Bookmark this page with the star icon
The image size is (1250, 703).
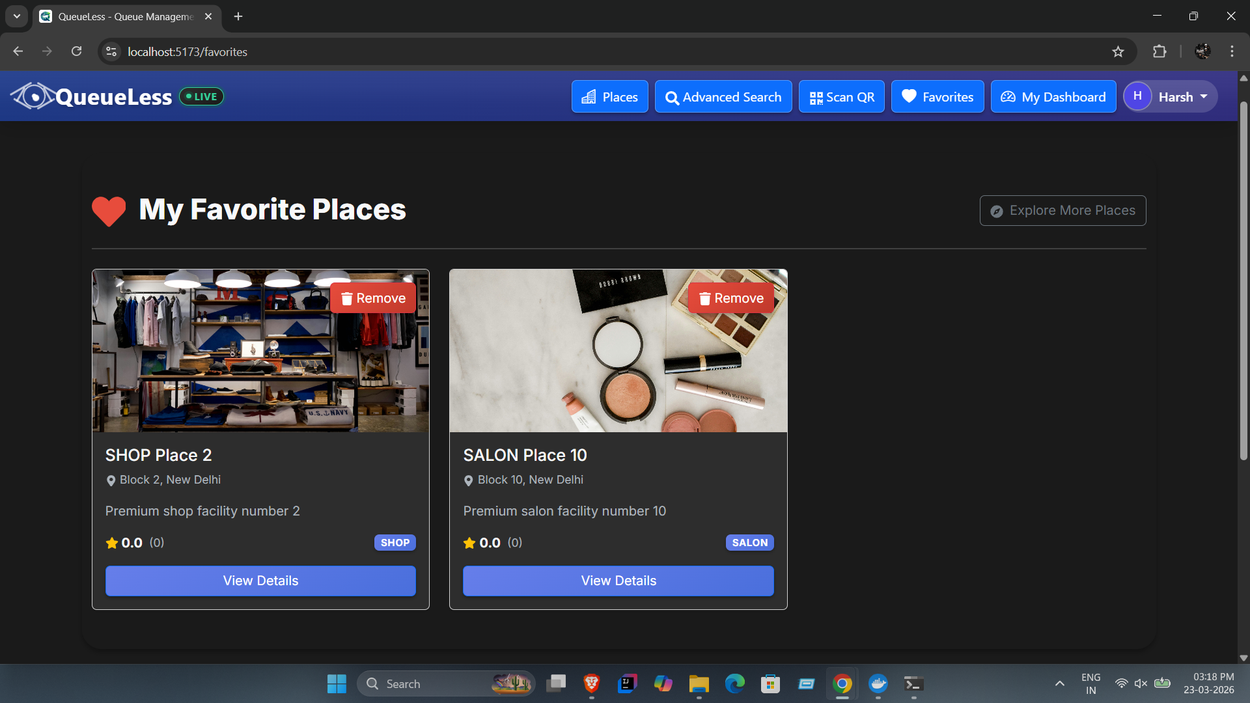(x=1118, y=51)
